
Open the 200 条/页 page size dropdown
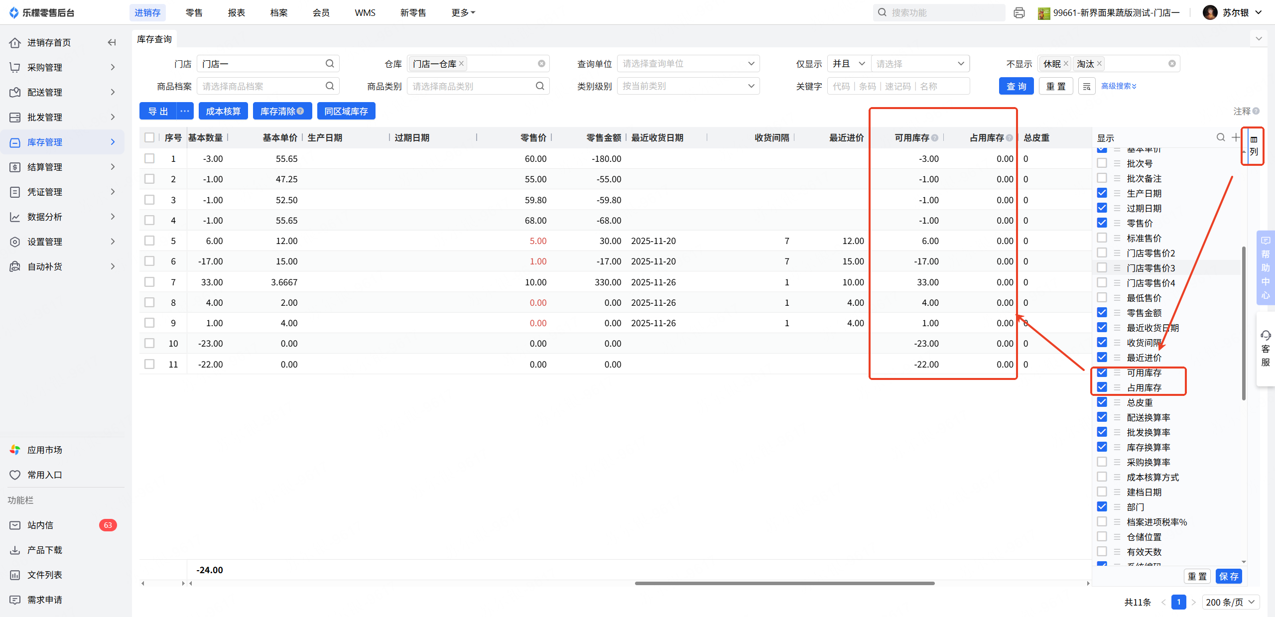1230,602
